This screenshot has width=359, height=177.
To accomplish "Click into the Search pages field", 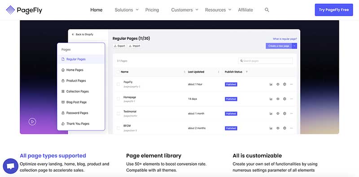I will [265, 61].
